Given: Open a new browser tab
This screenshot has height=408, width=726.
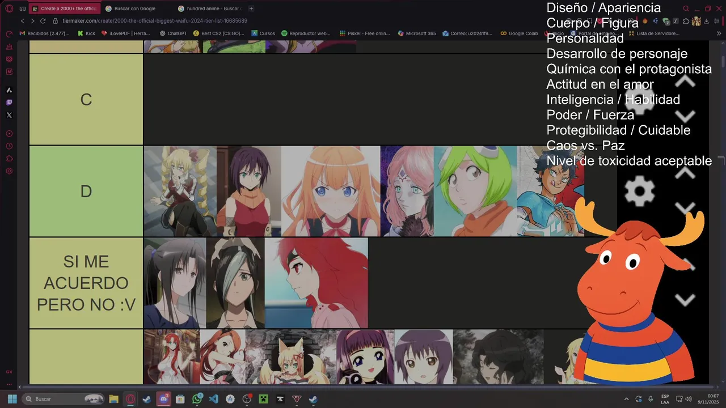Looking at the screenshot, I should [x=251, y=8].
